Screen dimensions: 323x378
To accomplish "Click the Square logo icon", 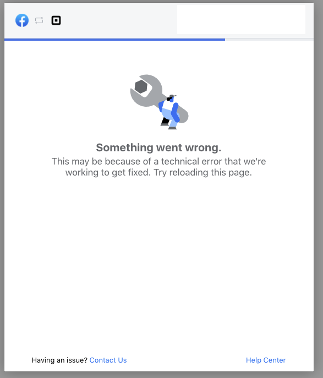I will pos(56,20).
